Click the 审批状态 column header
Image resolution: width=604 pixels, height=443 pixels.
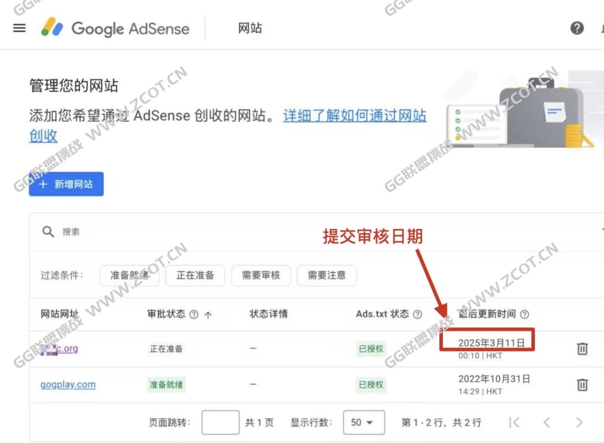coord(166,314)
